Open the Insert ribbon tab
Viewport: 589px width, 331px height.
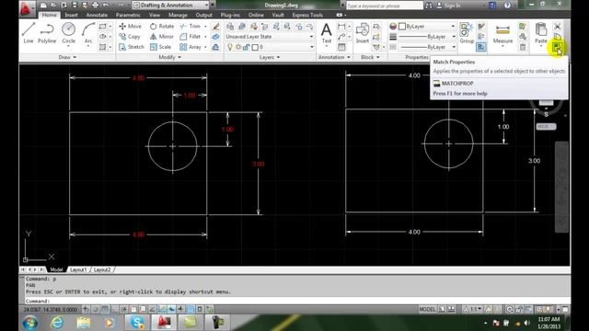[71, 15]
